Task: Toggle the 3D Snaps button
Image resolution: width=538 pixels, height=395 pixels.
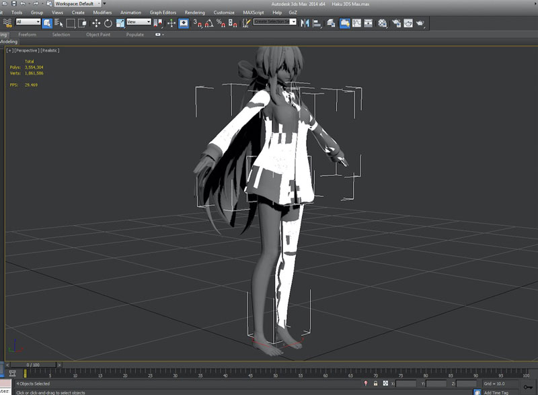Action: click(x=197, y=23)
